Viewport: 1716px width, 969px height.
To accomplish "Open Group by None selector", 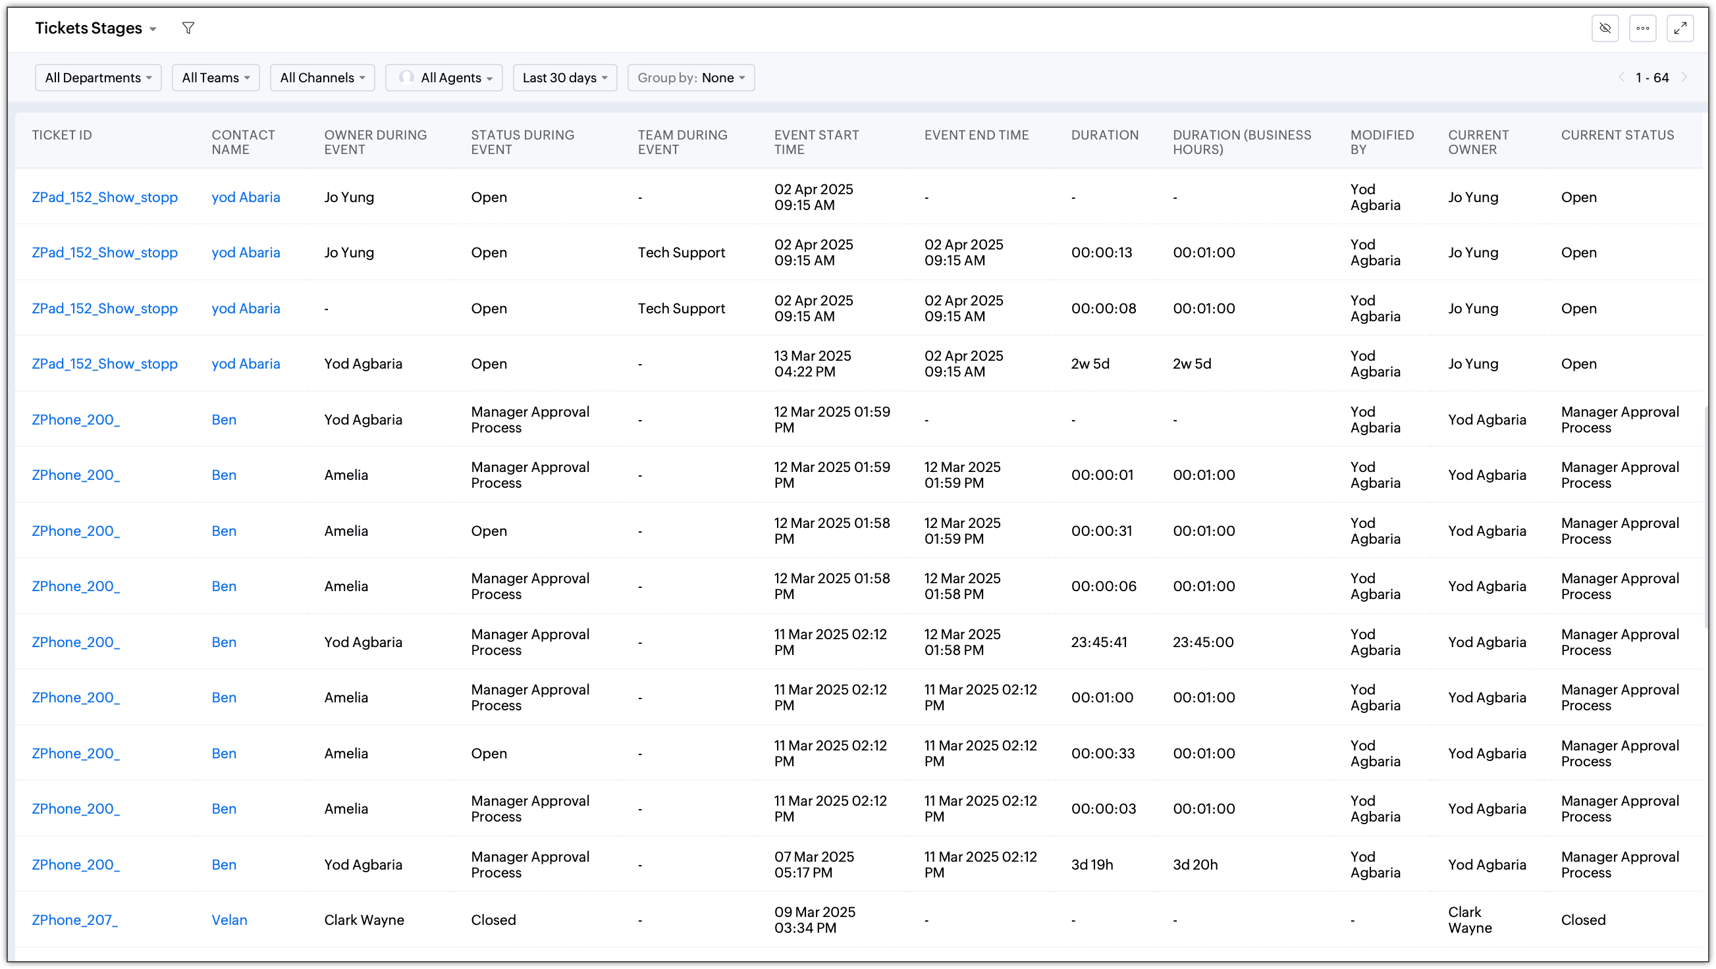I will point(690,78).
